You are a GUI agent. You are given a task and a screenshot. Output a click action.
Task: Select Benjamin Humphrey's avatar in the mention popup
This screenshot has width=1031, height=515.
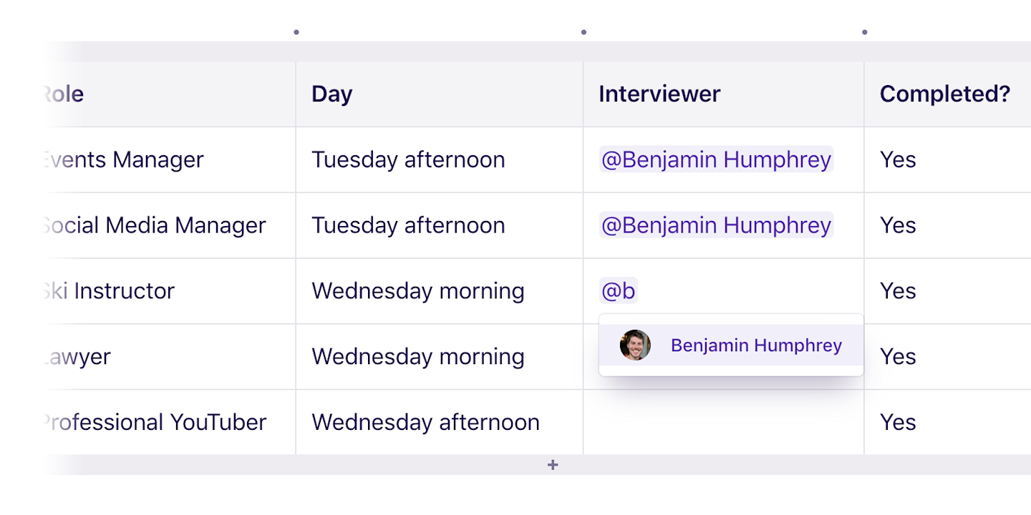point(635,345)
